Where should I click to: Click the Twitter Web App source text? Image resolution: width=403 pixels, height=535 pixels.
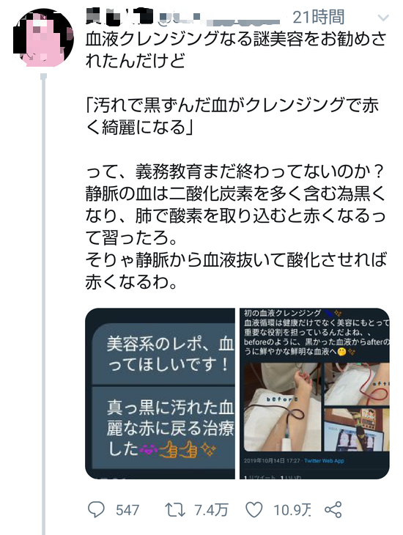[324, 461]
